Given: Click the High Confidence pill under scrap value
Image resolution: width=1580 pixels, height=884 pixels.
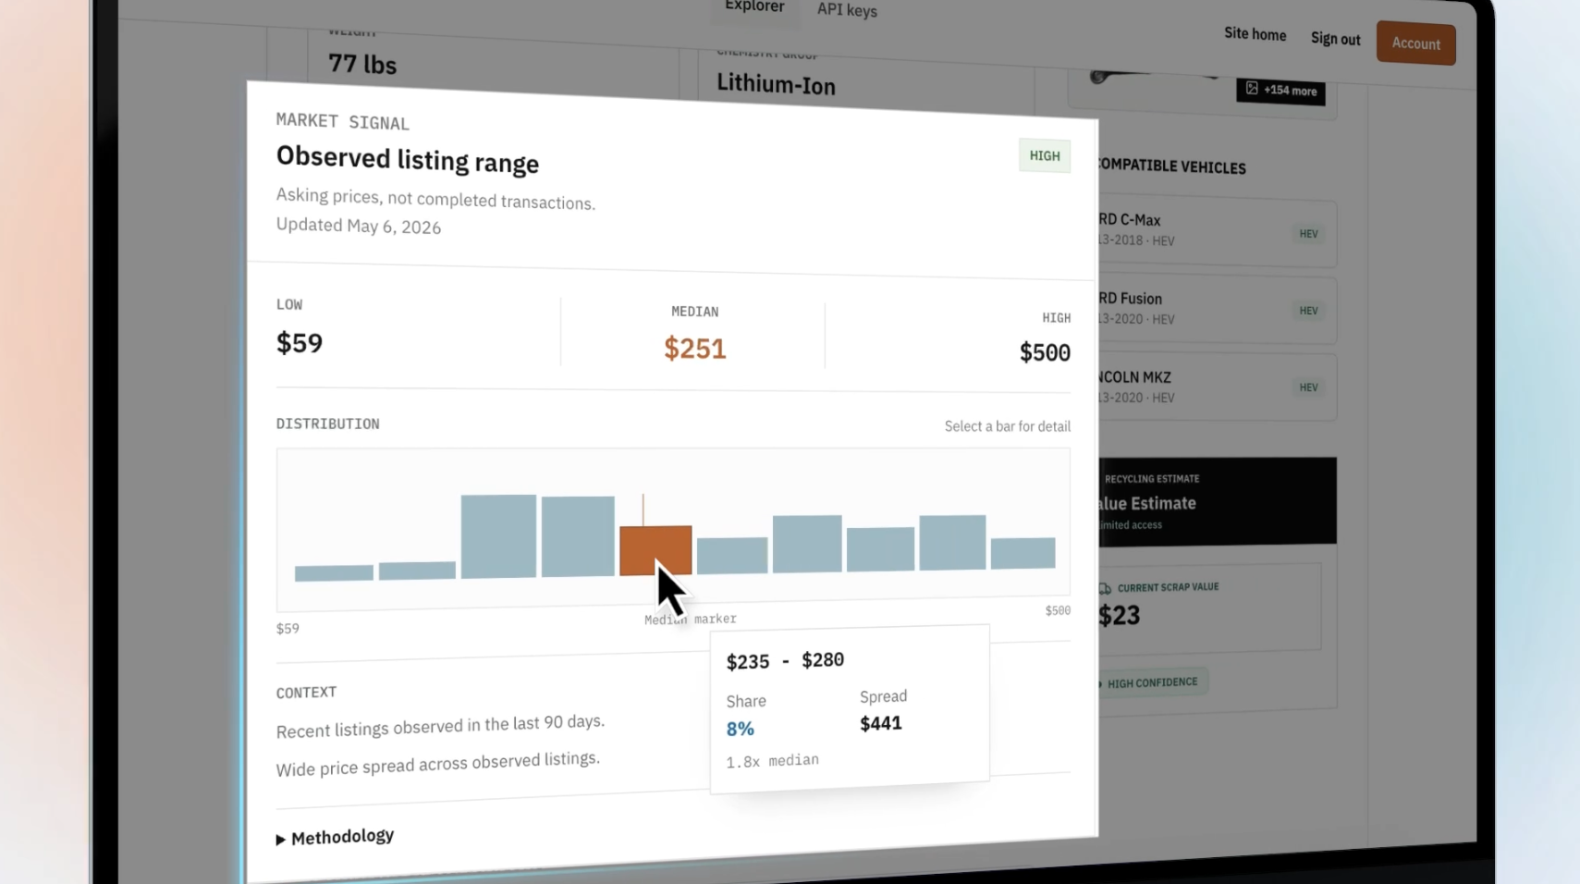Looking at the screenshot, I should coord(1151,682).
